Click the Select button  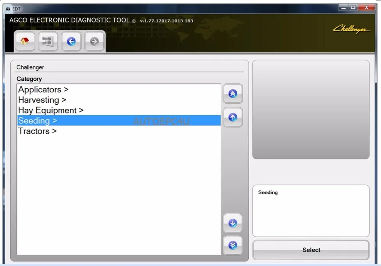(311, 250)
